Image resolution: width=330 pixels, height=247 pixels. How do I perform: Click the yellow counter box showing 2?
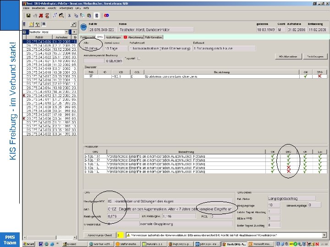[120, 235]
